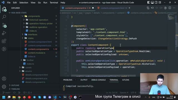Switch to the OUTPUT panel tab
The width and height of the screenshot is (178, 100).
pos(84,80)
